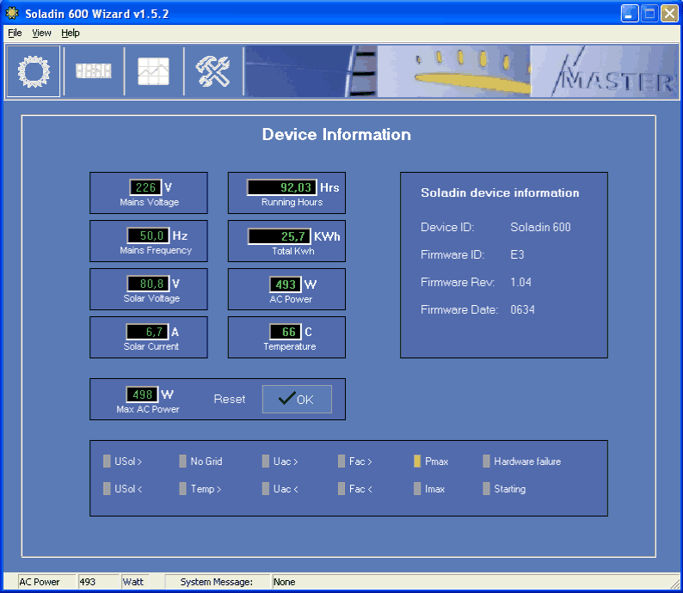683x593 pixels.
Task: Click the window resize grip in status bar
Action: tap(674, 583)
